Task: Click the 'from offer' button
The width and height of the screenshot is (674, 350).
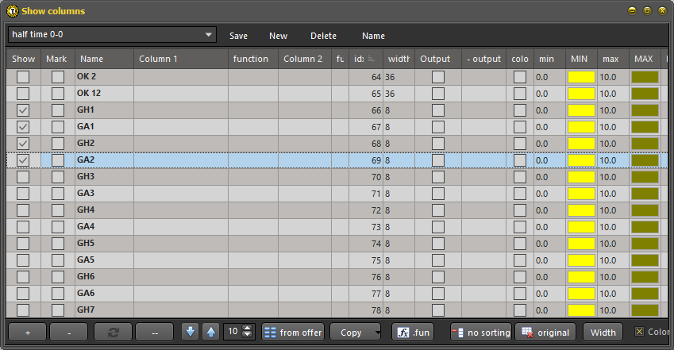Action: pos(292,332)
